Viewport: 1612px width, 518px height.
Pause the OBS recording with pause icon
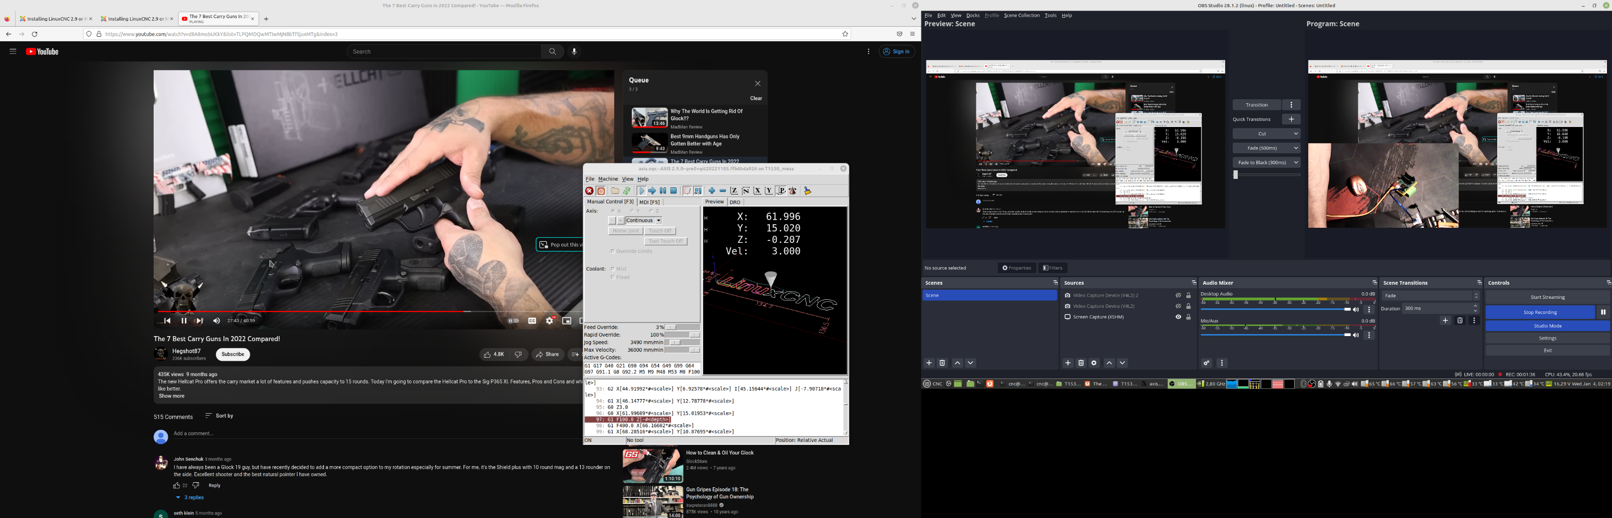pyautogui.click(x=1603, y=312)
